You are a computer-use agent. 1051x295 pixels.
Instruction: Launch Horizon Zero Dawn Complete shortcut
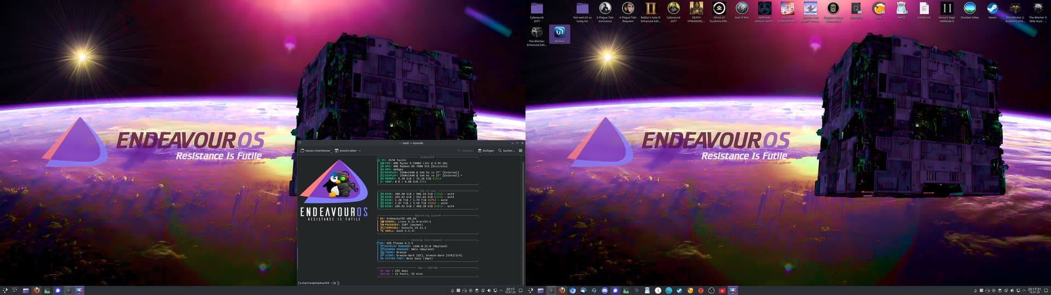tap(810, 11)
